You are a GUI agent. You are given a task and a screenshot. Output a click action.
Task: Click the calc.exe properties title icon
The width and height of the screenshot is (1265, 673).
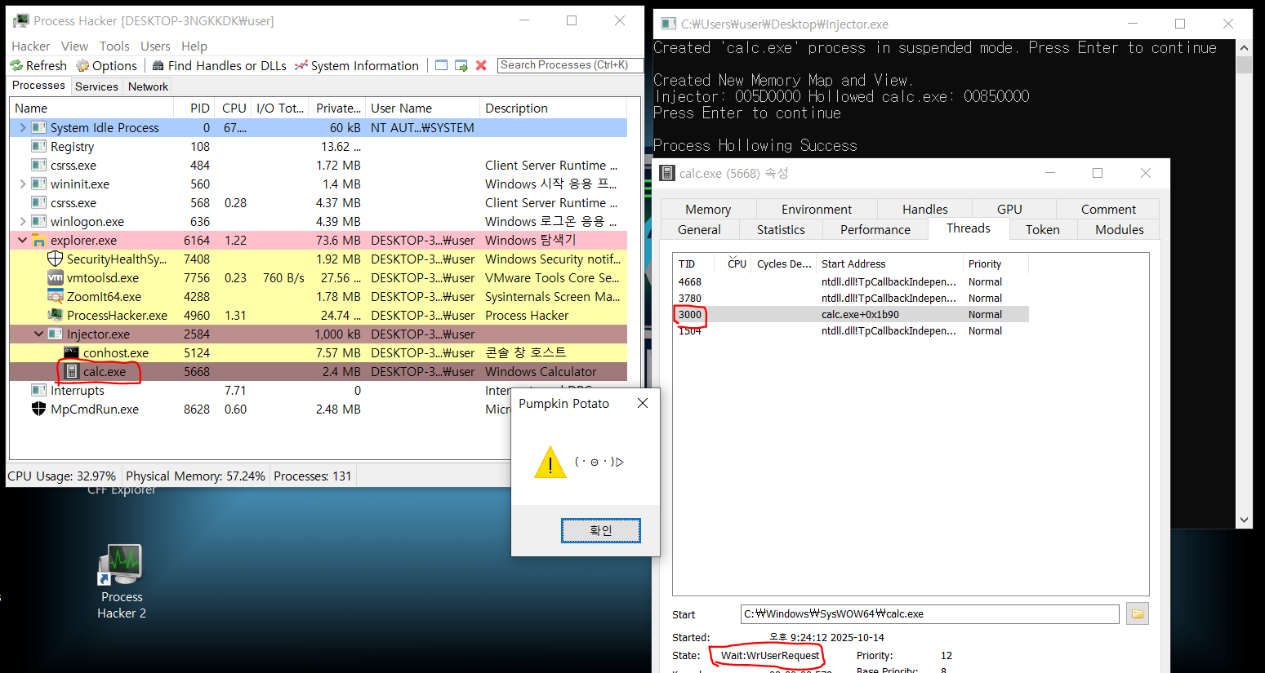[667, 173]
